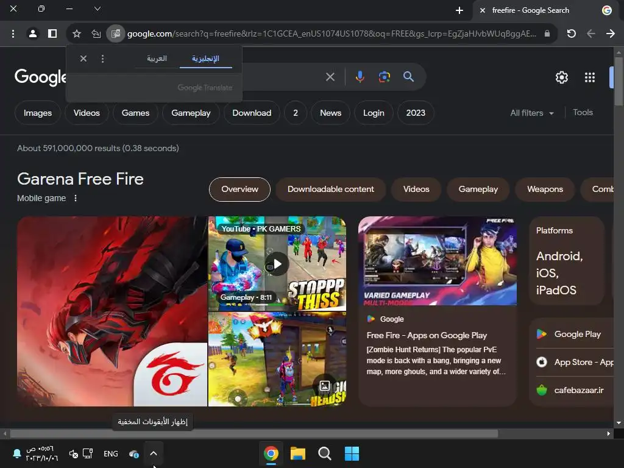Click the share page icon in address bar
Viewport: 624px width, 468px height.
[96, 34]
